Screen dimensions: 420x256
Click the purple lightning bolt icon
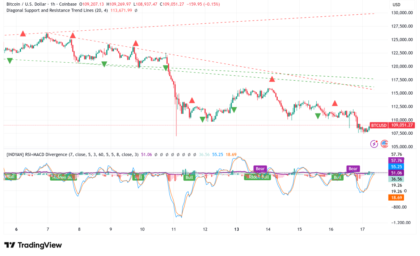click(374, 144)
